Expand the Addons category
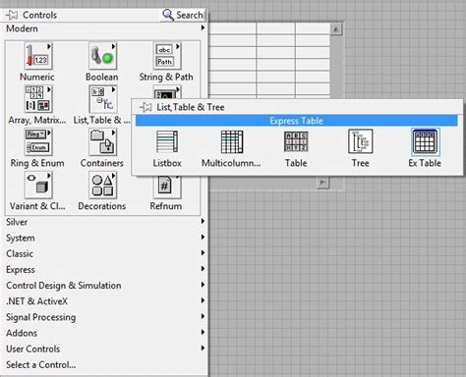Screen dimensions: 466x377 coord(105,333)
